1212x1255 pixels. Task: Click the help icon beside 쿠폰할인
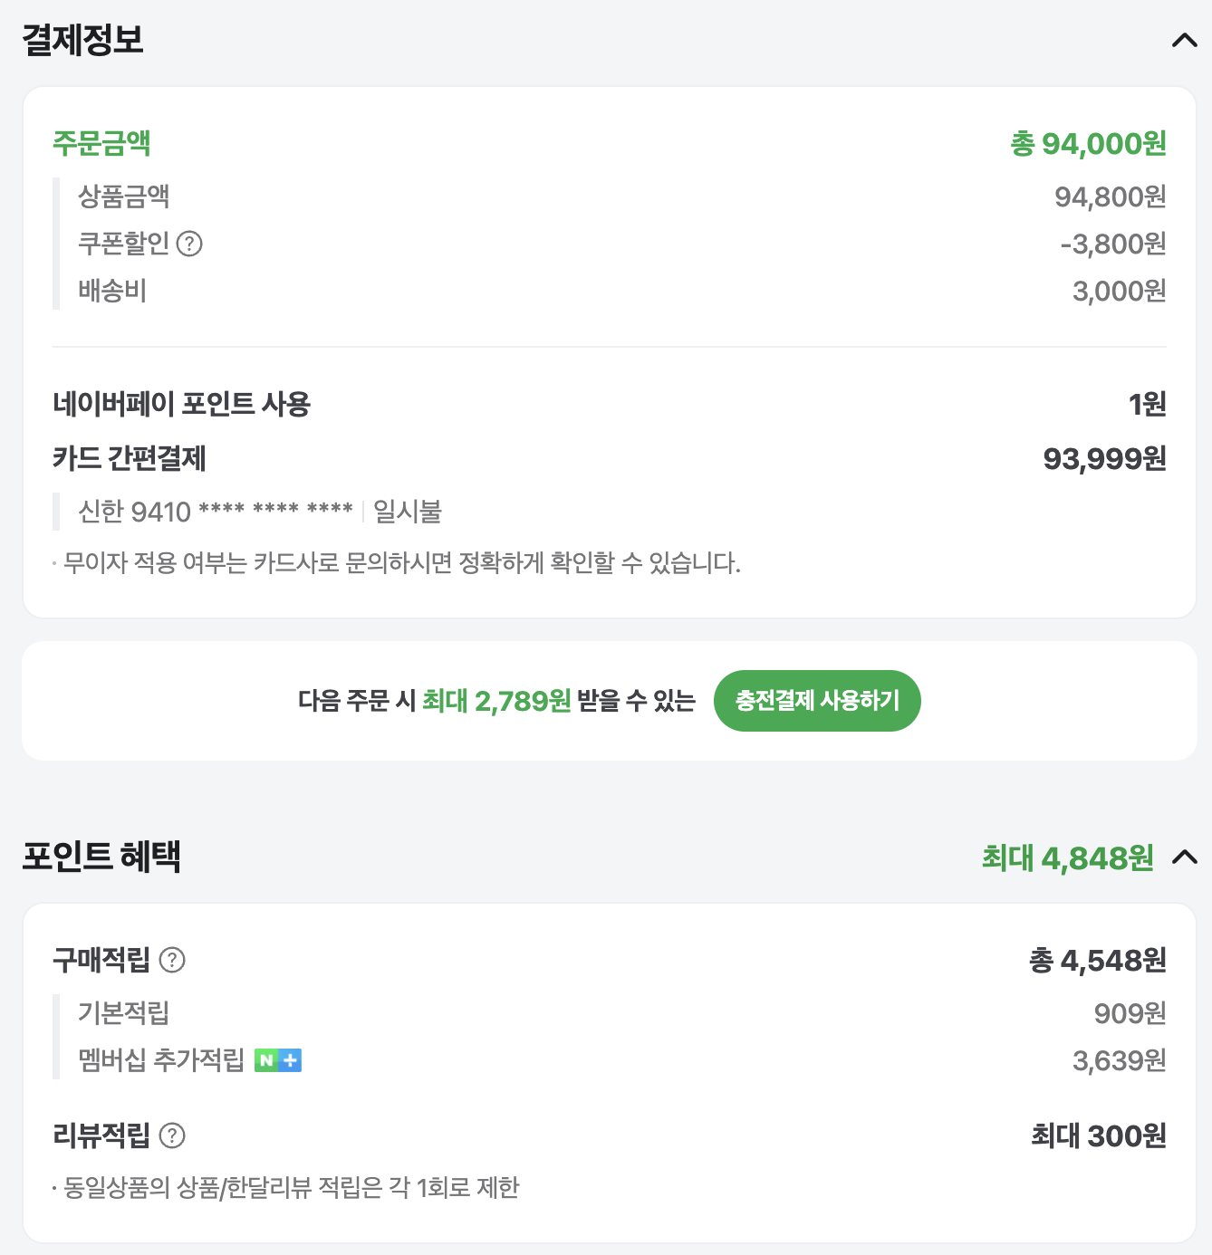189,244
